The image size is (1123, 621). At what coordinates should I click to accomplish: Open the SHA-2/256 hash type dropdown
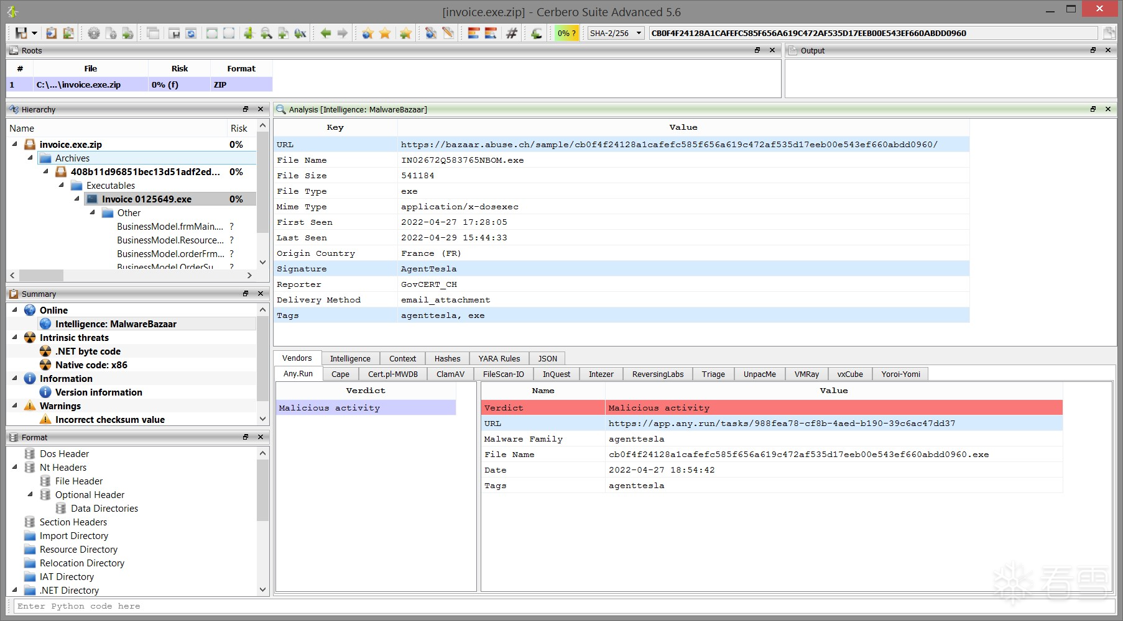pos(639,34)
